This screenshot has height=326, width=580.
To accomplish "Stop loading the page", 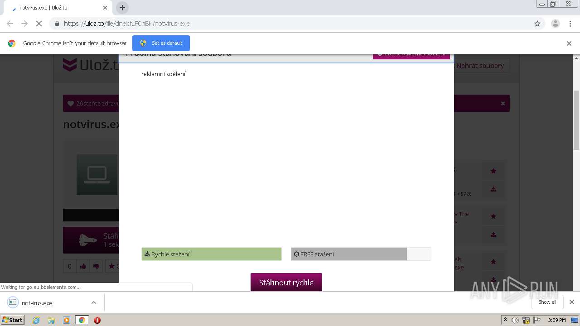I will pos(39,24).
